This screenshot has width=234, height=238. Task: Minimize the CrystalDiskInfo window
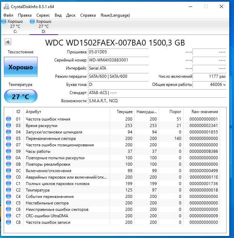point(191,6)
